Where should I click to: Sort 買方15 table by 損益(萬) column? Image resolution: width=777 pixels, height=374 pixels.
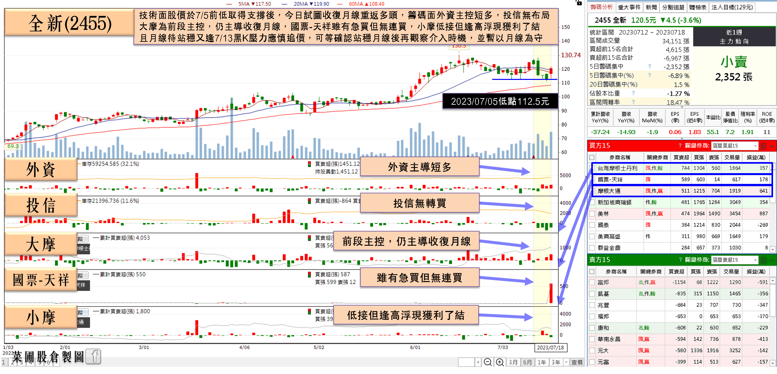pyautogui.click(x=756, y=157)
